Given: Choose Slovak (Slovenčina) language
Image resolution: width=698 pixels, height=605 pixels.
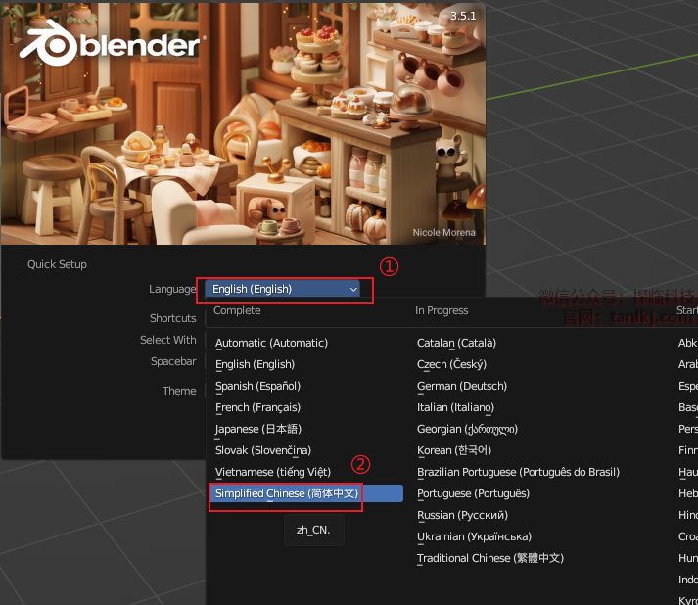Looking at the screenshot, I should [x=263, y=450].
